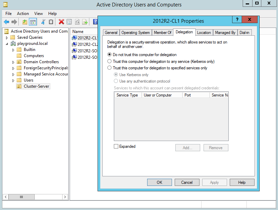Screen dimensions: 278x210
Task: Expand the Domain Controllers tree node
Action: point(13,62)
